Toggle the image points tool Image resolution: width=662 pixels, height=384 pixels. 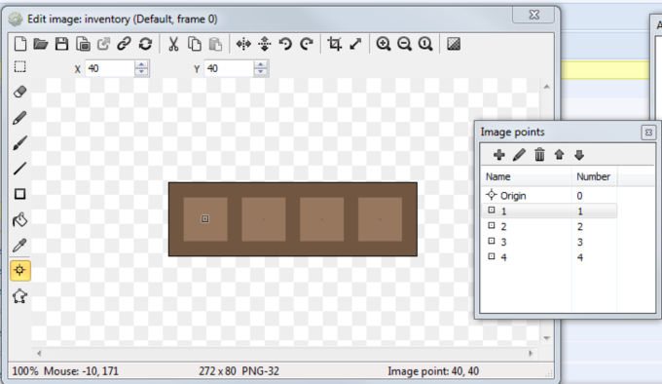(19, 270)
